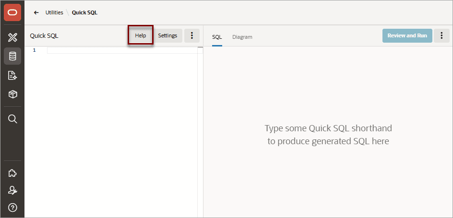
Task: Switch to the SQL tab
Action: 217,37
